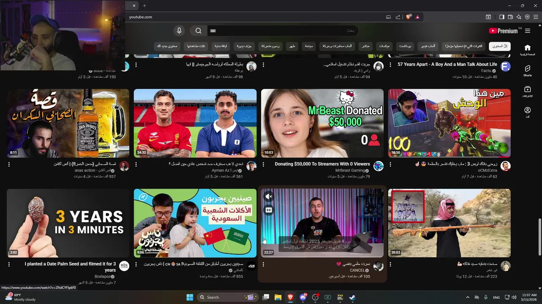
Task: Open oCMzExtra channel avatar
Action: click(506, 166)
